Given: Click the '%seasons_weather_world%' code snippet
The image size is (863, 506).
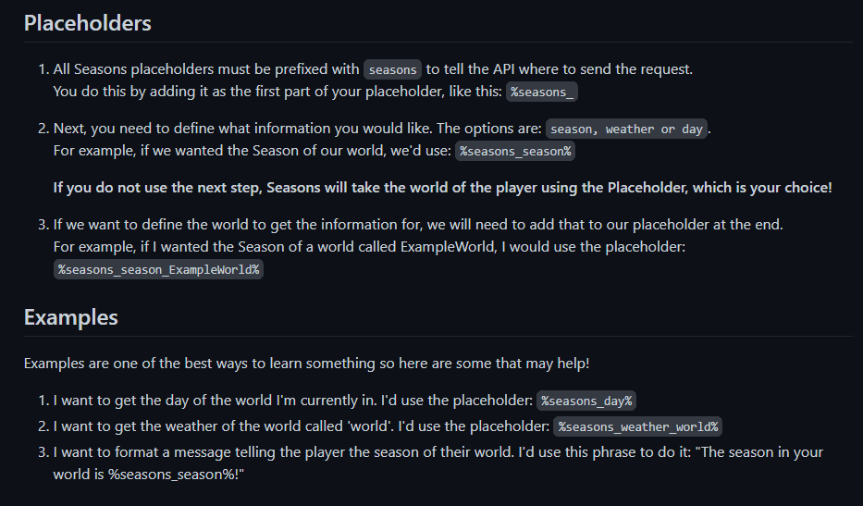Looking at the screenshot, I should click(x=638, y=426).
